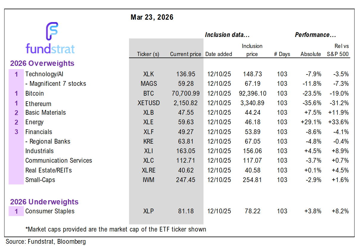Select the XLK ticker cell
The width and height of the screenshot is (359, 247).
(x=148, y=74)
